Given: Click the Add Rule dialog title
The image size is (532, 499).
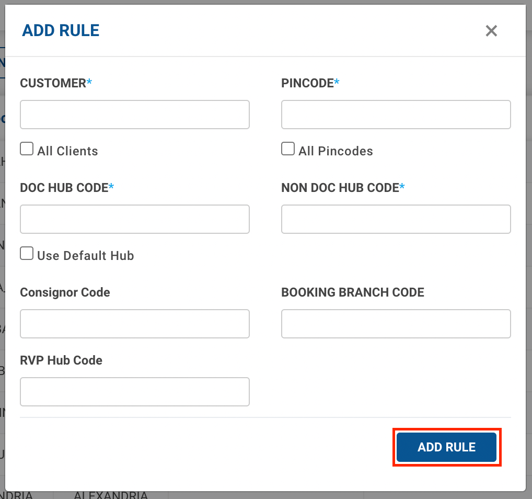Looking at the screenshot, I should [61, 30].
